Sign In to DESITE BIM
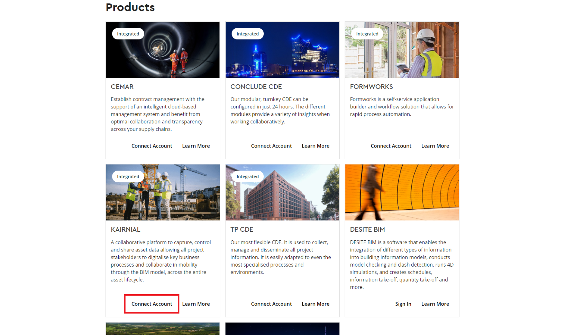The width and height of the screenshot is (565, 335). coord(403,304)
